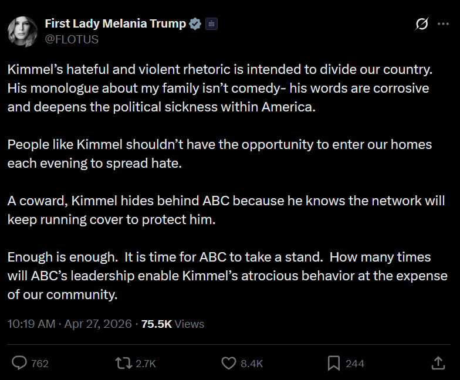The width and height of the screenshot is (460, 380).
Task: Click the FLOTUS profile picture
Action: click(x=23, y=31)
